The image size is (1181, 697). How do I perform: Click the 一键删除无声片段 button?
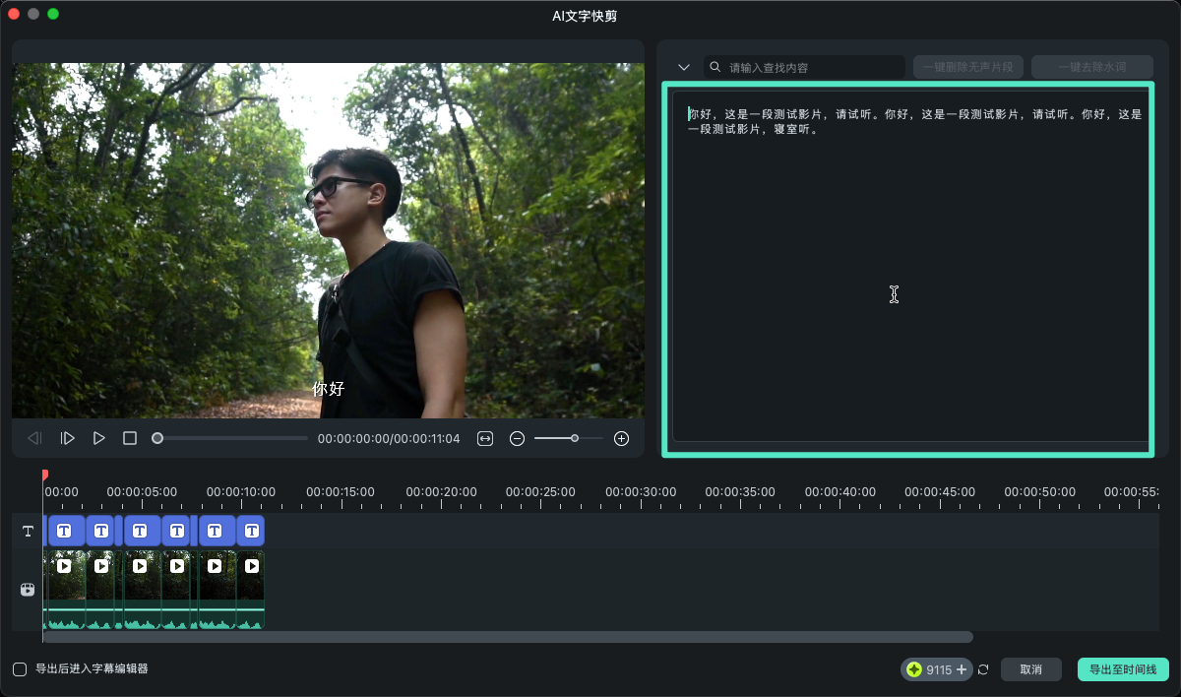point(968,67)
